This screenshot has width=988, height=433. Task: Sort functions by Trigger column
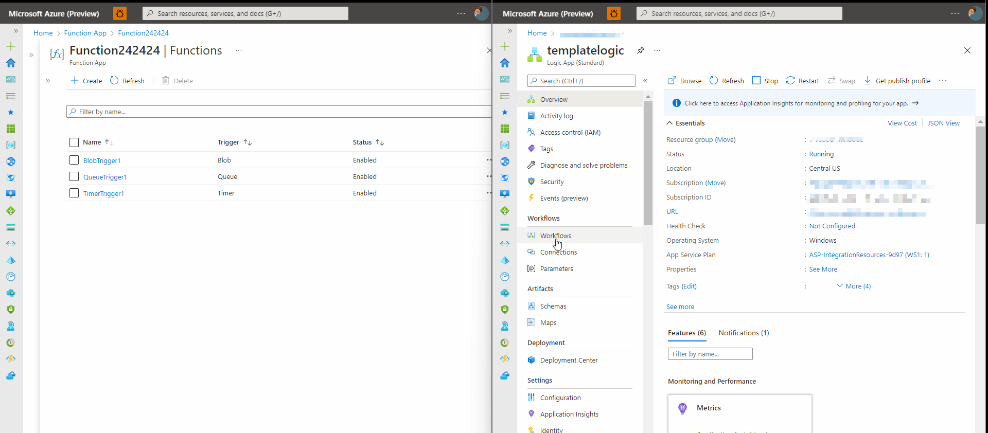tap(235, 142)
